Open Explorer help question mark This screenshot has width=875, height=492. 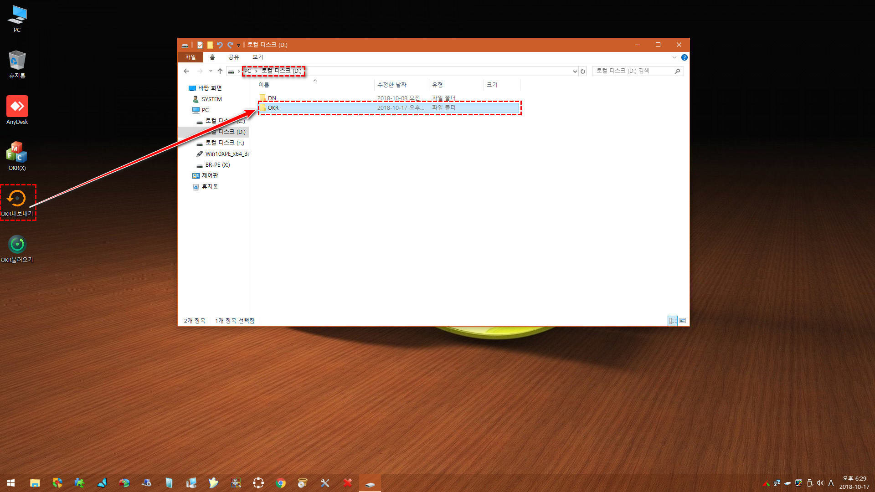(684, 57)
